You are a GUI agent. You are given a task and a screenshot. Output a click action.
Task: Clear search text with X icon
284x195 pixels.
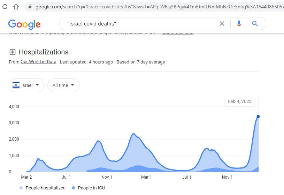click(222, 24)
